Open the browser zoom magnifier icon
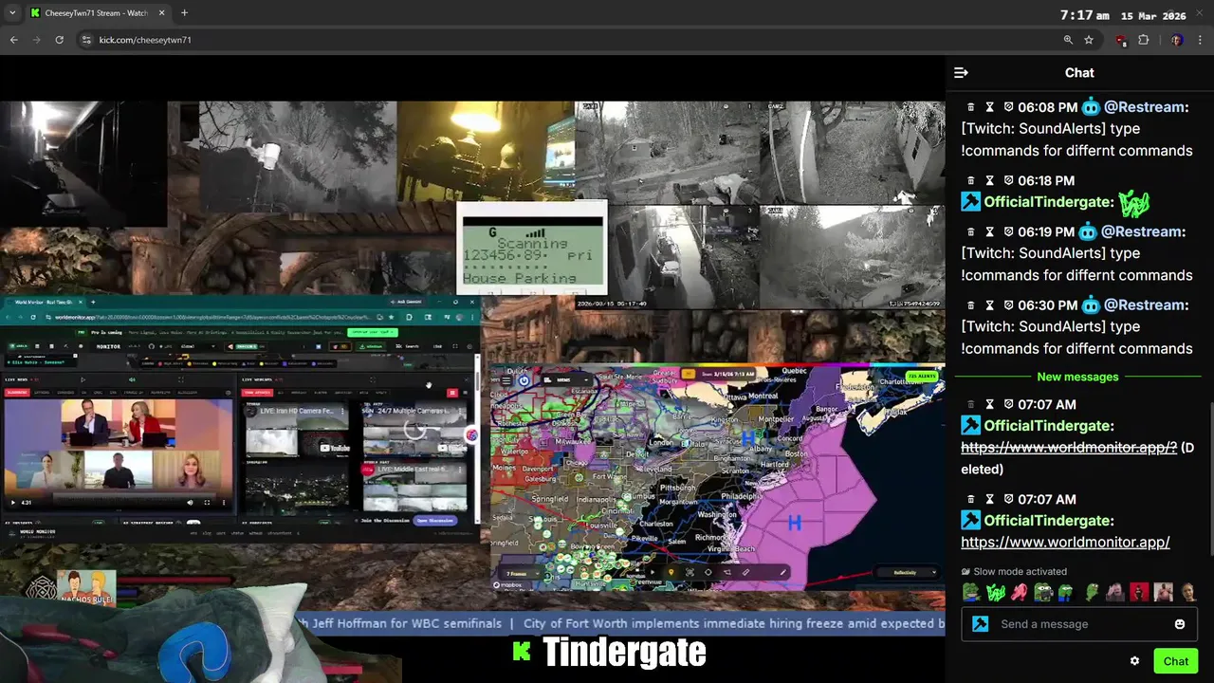This screenshot has height=683, width=1214. (x=1068, y=40)
